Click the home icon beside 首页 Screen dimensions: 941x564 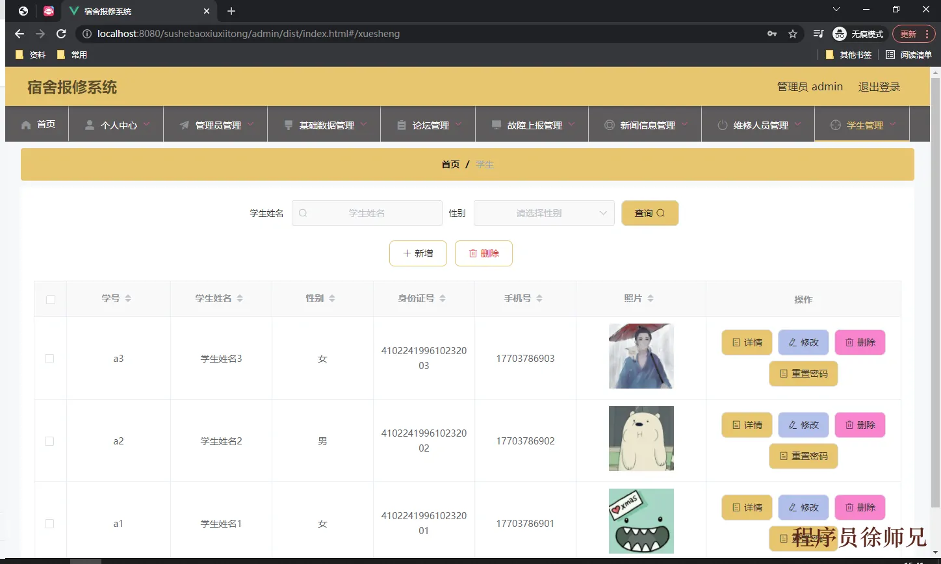[26, 125]
